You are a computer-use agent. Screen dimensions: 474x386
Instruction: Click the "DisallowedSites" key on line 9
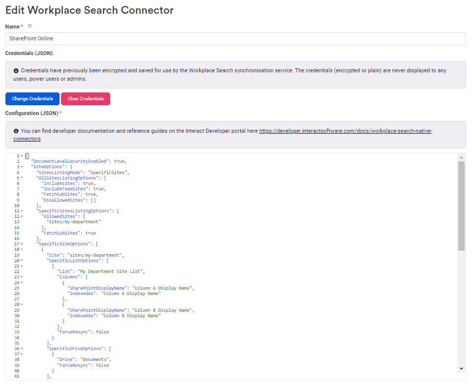coord(63,200)
